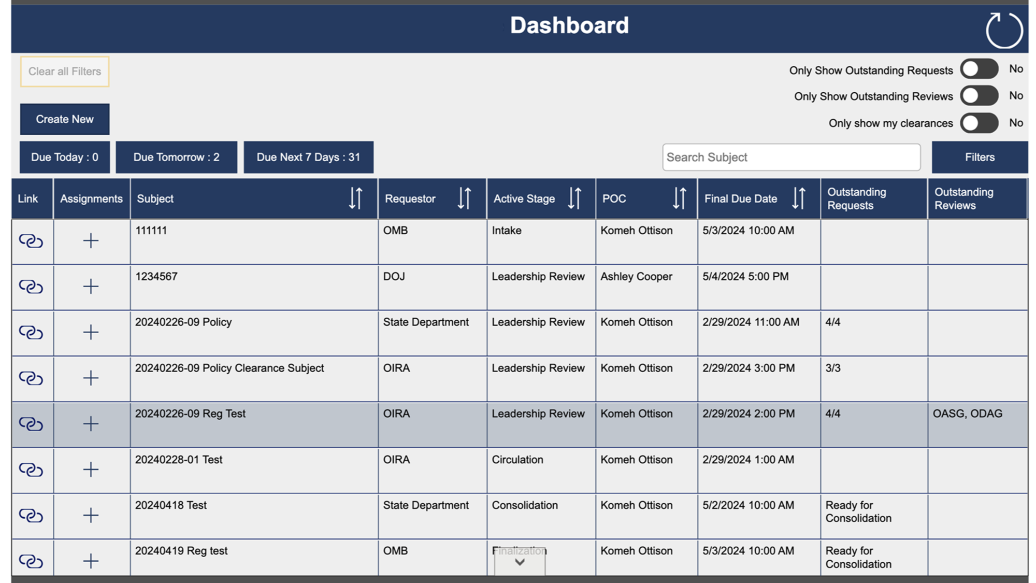Turn on Only show my clearances

click(979, 123)
